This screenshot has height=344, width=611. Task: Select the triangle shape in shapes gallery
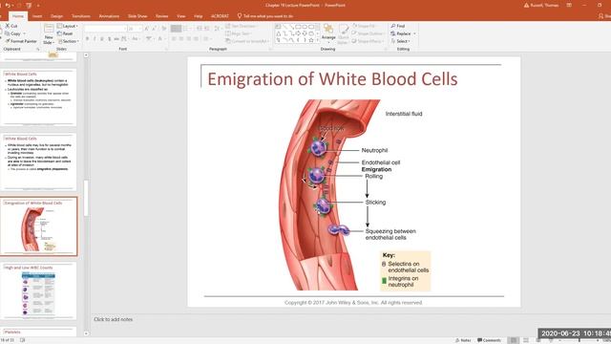pos(278,33)
